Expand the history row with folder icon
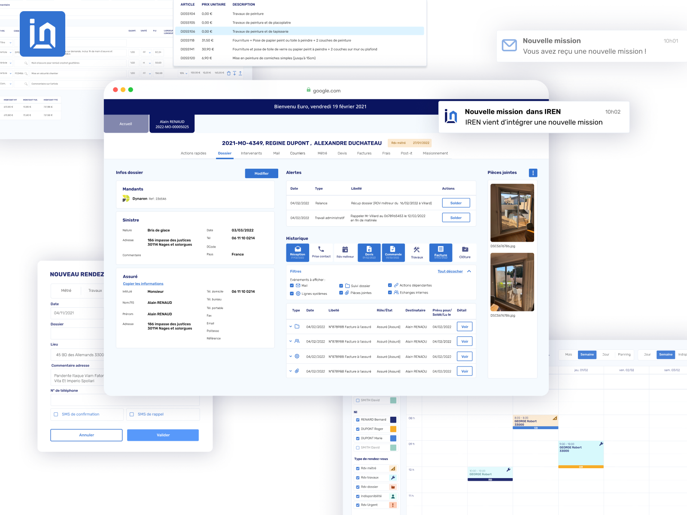Viewport: 687px width, 515px height. tap(291, 327)
